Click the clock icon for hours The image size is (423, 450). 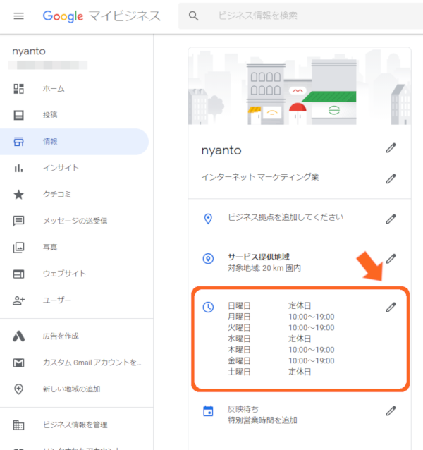(x=208, y=307)
